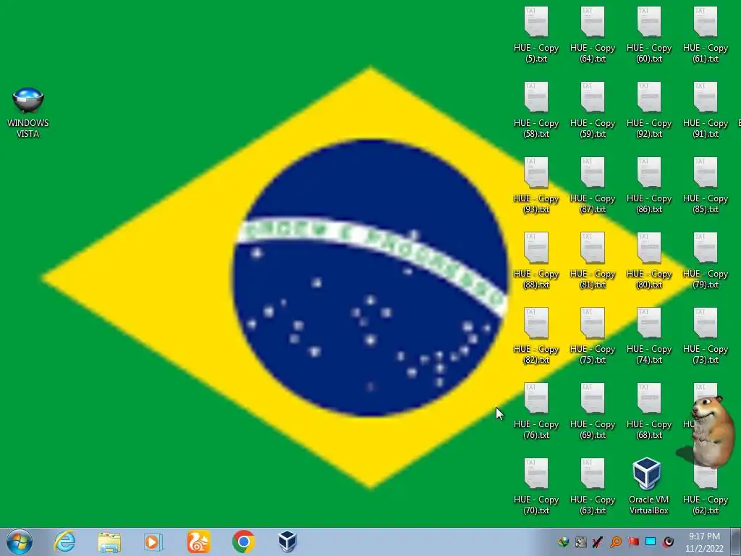Select file HUE - Copy (73).txt
The height and width of the screenshot is (556, 741).
pyautogui.click(x=705, y=336)
